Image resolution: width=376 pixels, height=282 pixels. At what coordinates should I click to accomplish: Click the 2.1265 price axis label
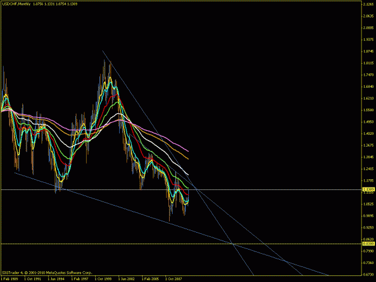tap(369, 4)
